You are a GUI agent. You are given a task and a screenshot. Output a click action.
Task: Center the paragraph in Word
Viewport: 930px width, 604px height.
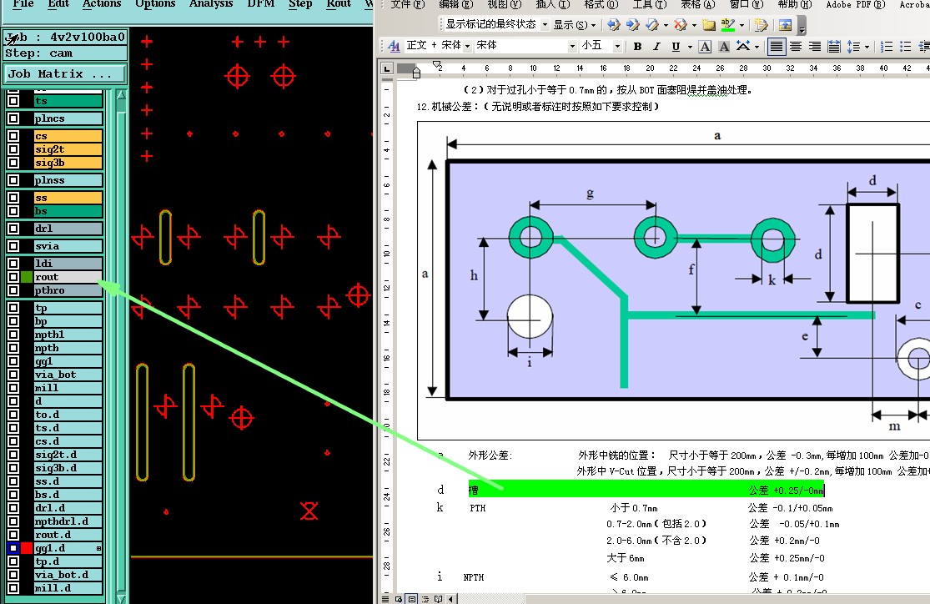[x=796, y=46]
